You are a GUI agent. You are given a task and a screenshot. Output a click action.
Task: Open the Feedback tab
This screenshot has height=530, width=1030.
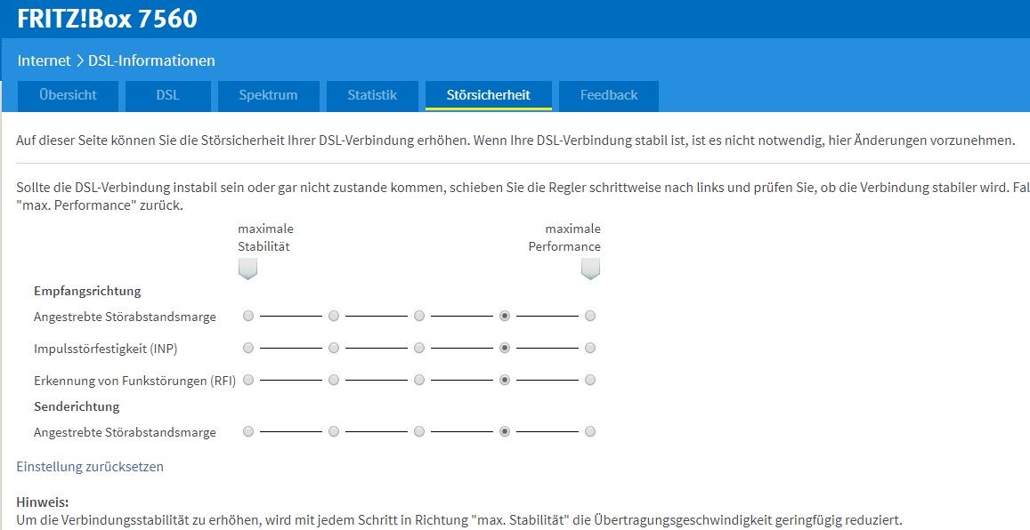click(609, 96)
